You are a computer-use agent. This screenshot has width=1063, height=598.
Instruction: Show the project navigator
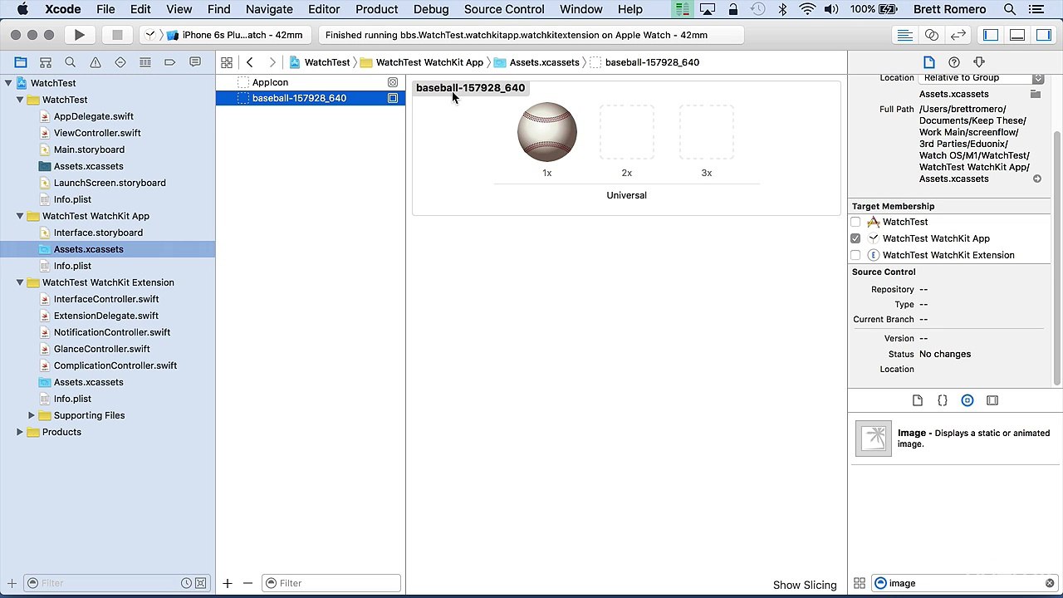pyautogui.click(x=21, y=62)
